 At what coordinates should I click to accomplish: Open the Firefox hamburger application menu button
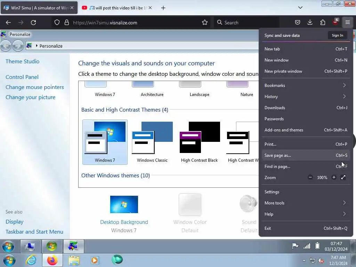pos(347,22)
